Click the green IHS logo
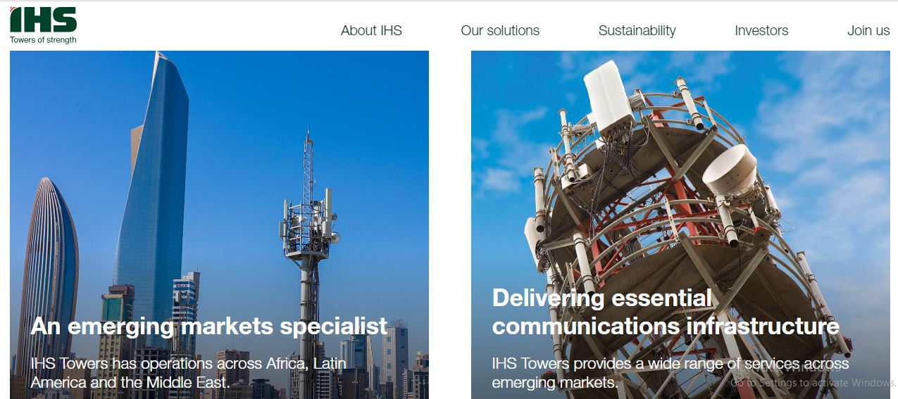The width and height of the screenshot is (898, 399). pyautogui.click(x=43, y=20)
